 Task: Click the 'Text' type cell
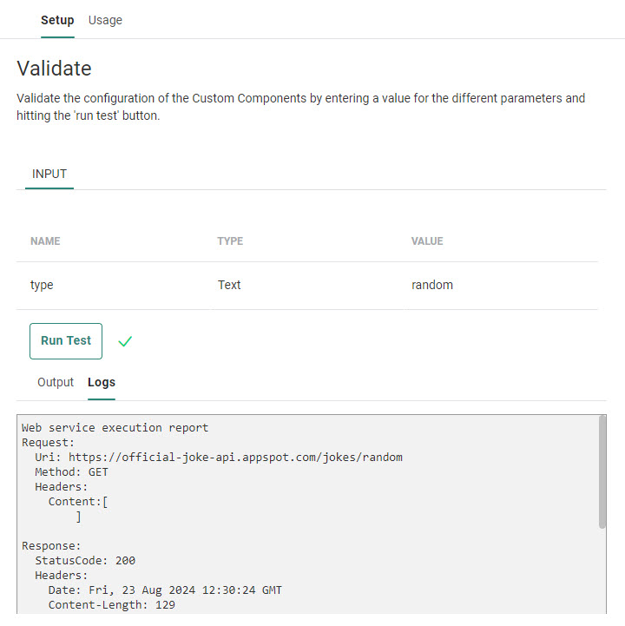coord(229,285)
